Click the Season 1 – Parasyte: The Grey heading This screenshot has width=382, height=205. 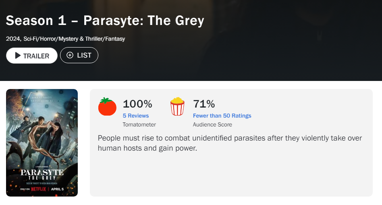pos(105,21)
